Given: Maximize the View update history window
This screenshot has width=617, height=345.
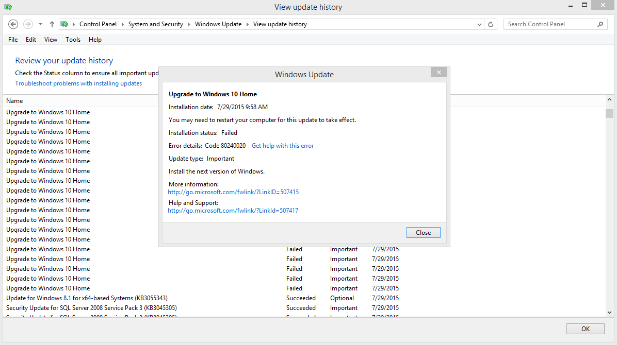Looking at the screenshot, I should pyautogui.click(x=584, y=5).
